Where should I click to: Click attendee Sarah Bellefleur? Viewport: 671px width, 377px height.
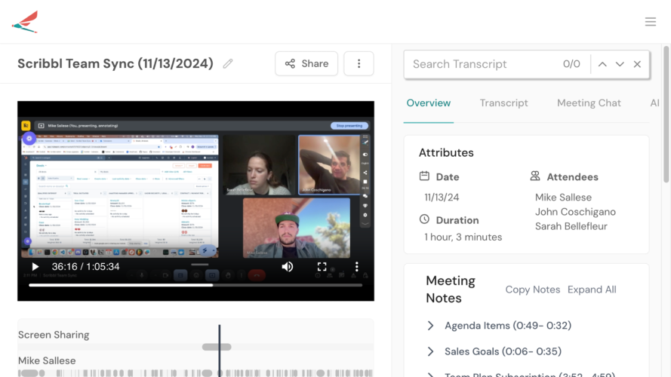[x=571, y=226]
